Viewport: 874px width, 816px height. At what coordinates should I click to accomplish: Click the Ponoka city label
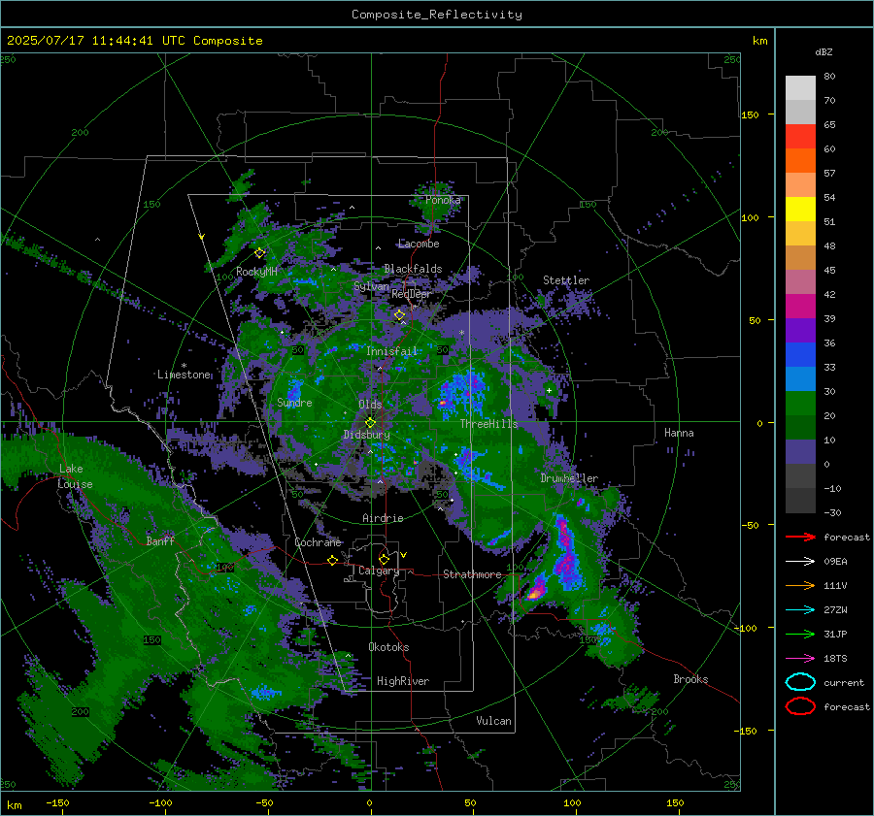tap(443, 200)
